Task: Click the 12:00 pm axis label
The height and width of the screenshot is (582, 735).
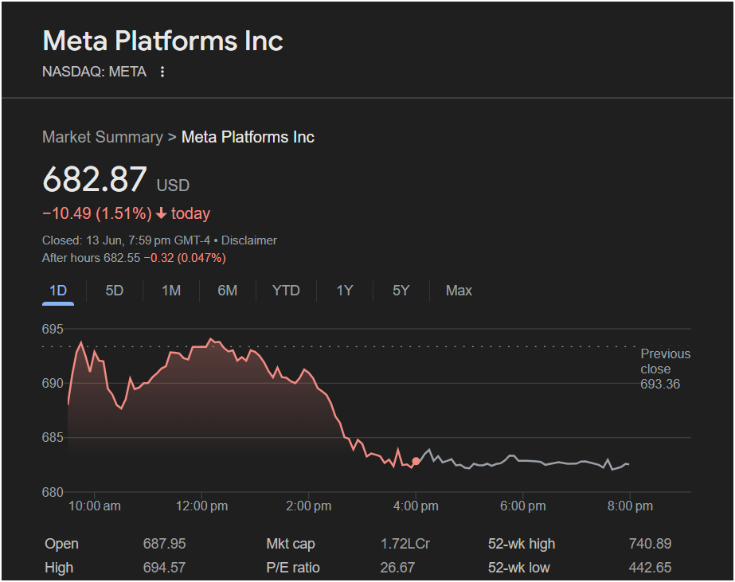Action: tap(201, 506)
